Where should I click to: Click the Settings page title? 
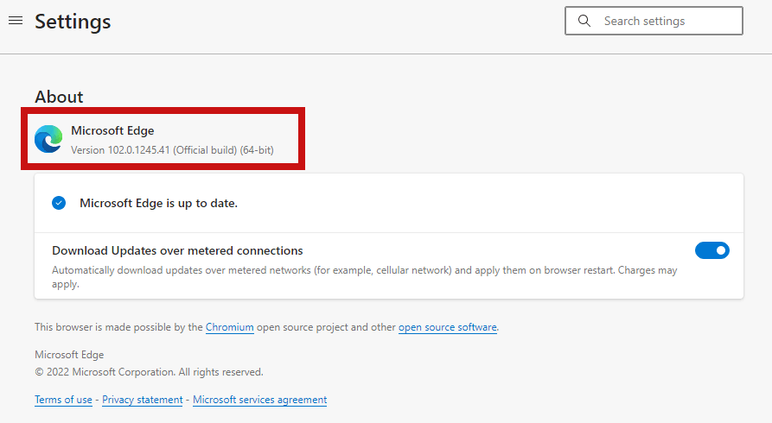[x=73, y=21]
